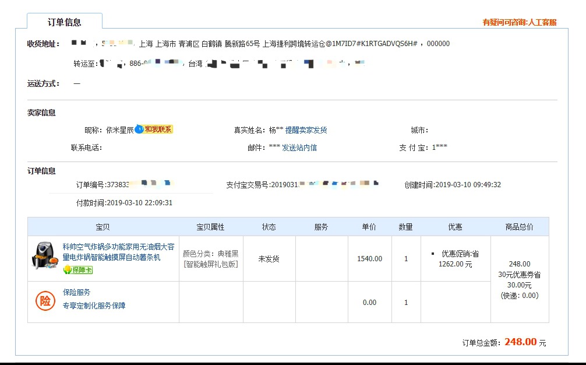The image size is (586, 365).
Task: Open the 订单信息 tab
Action: (64, 22)
